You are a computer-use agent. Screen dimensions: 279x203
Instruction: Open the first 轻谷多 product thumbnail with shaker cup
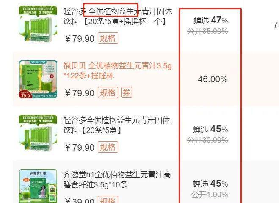(x=38, y=24)
